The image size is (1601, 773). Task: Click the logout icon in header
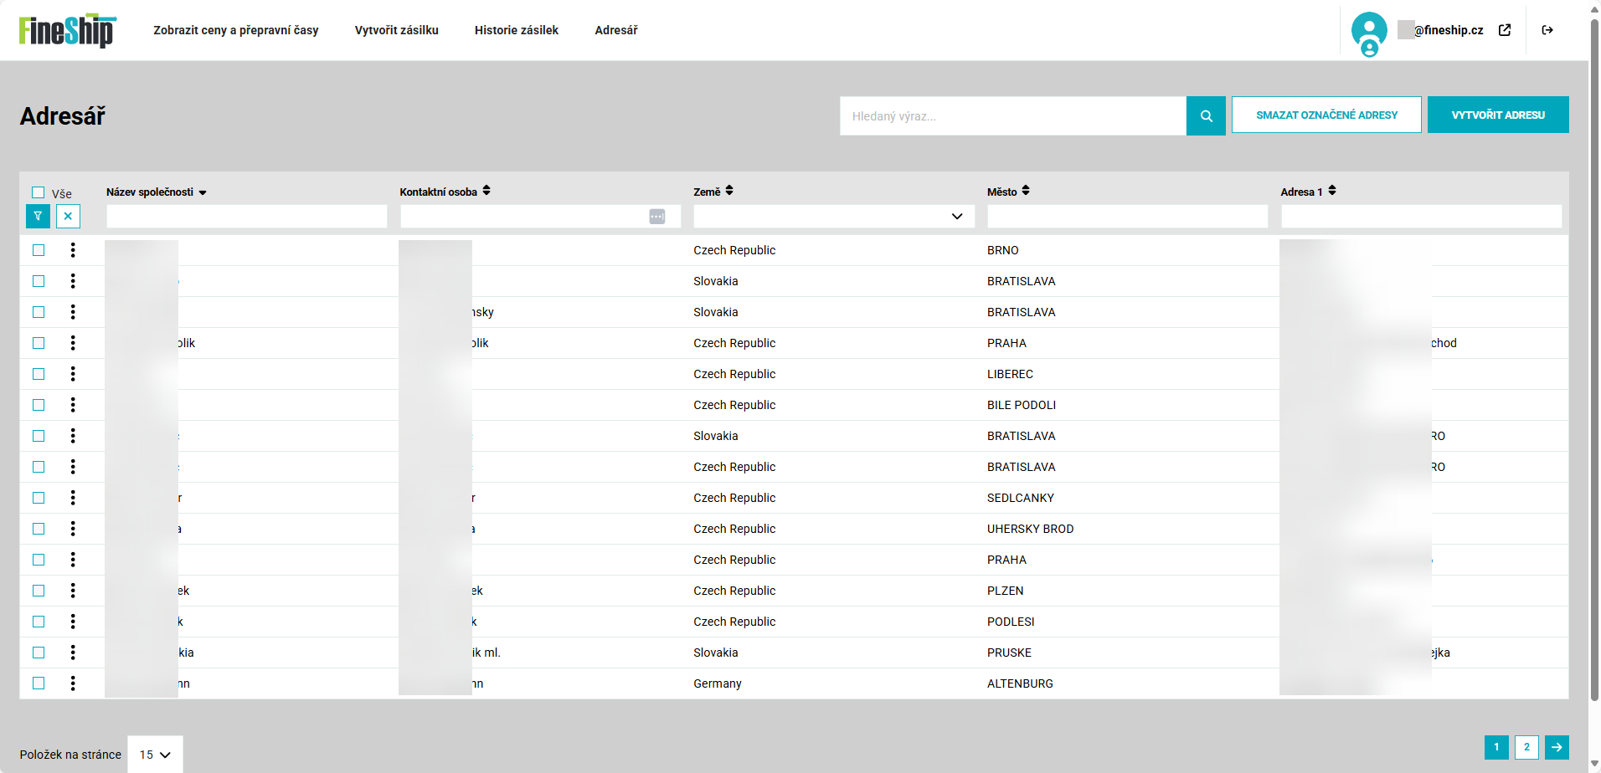pyautogui.click(x=1547, y=30)
